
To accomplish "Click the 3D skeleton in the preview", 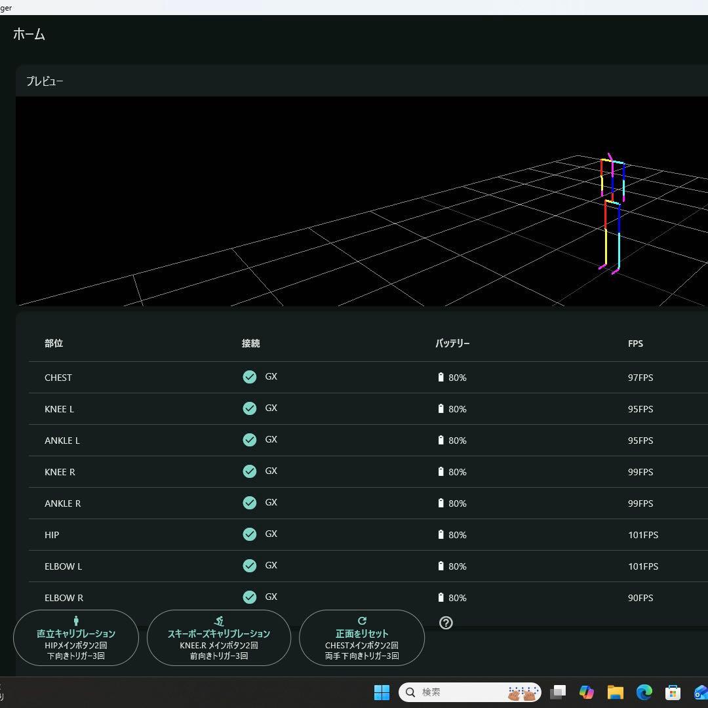I will point(612,213).
